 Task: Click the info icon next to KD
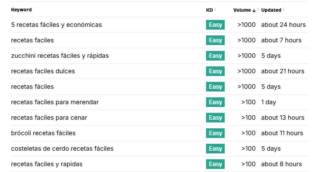click(215, 9)
